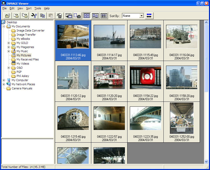Select the My Received Files folder

tap(28, 59)
